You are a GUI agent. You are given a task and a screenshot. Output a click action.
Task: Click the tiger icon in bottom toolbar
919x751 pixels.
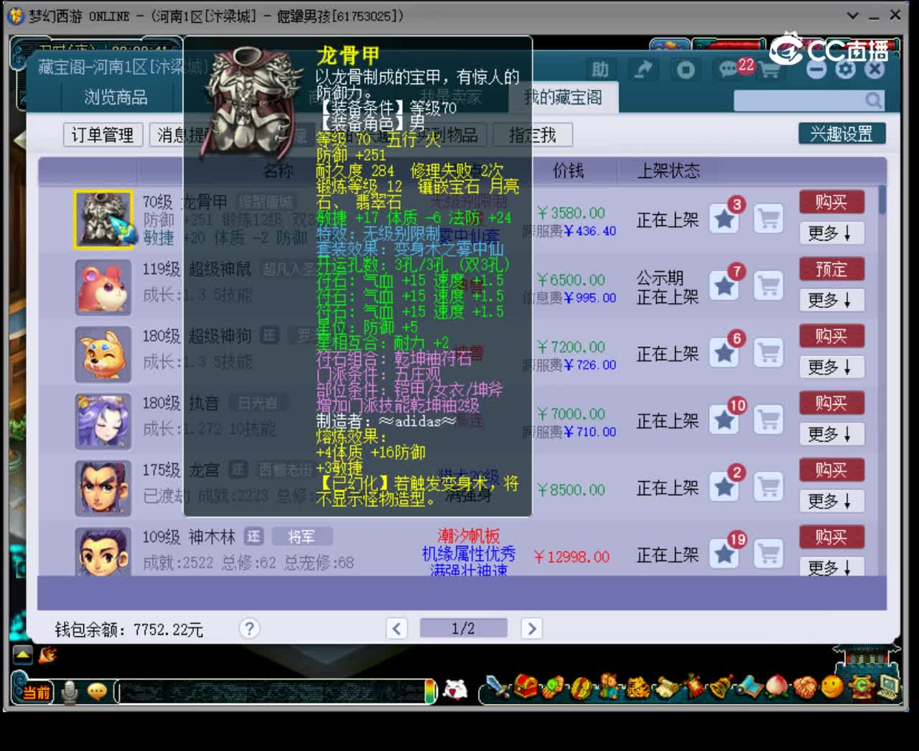(638, 687)
